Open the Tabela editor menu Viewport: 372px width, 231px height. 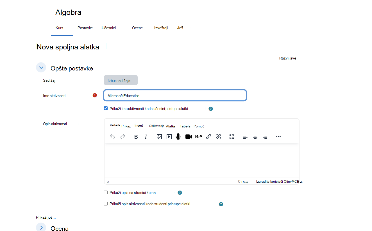click(185, 126)
